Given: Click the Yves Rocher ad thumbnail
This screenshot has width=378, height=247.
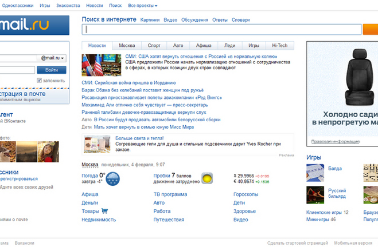Looking at the screenshot, I should click(97, 144).
